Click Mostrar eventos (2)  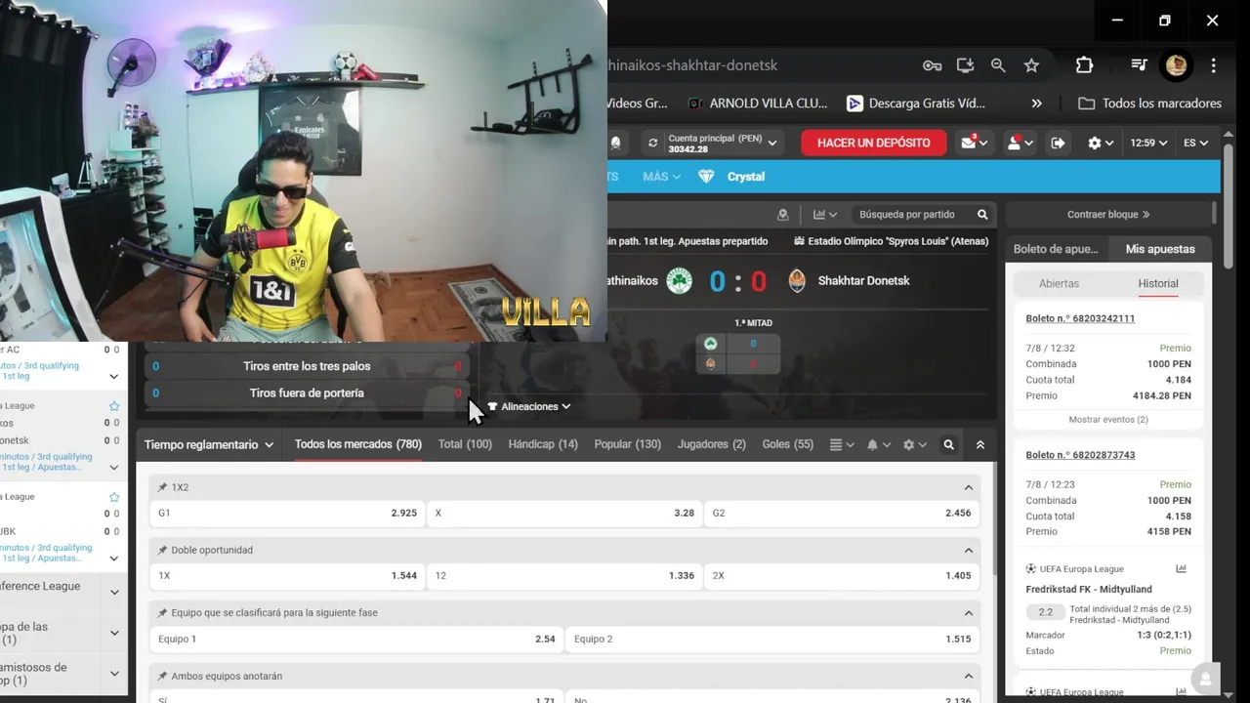click(1108, 419)
